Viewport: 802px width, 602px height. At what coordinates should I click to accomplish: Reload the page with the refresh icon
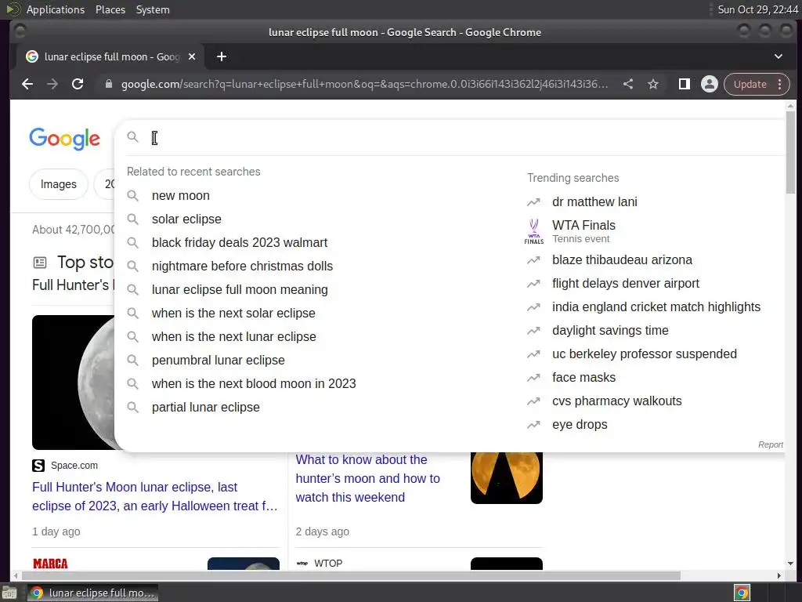coord(78,84)
